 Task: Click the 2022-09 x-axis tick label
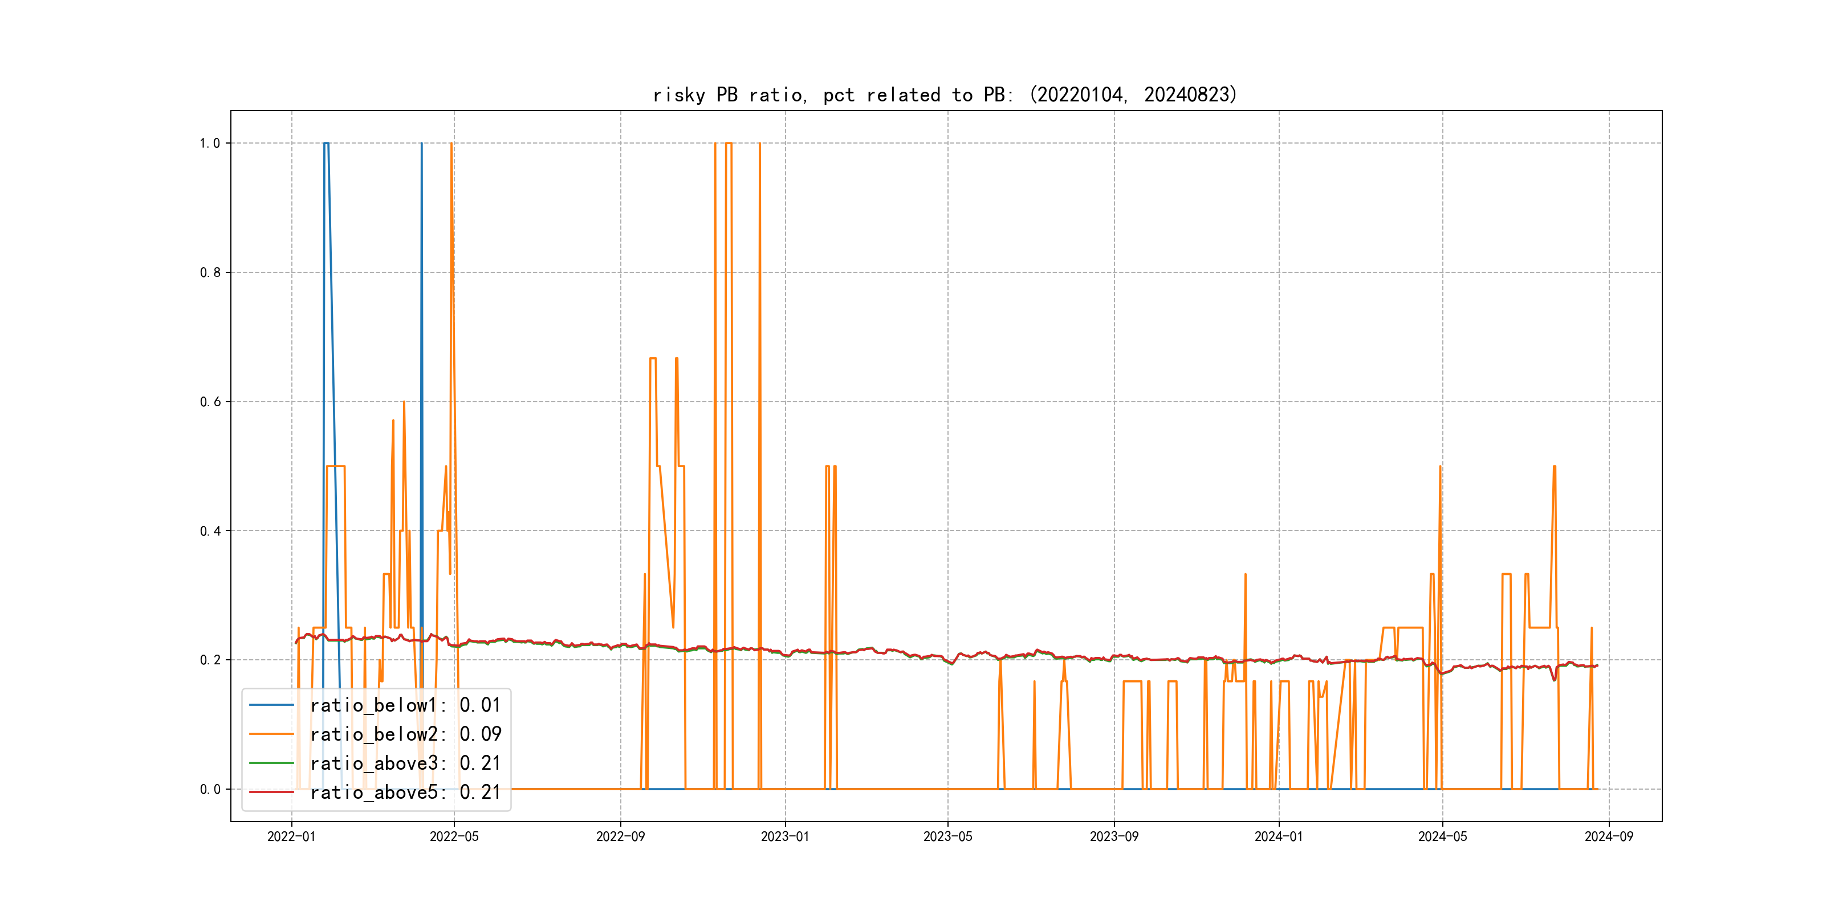[x=620, y=836]
